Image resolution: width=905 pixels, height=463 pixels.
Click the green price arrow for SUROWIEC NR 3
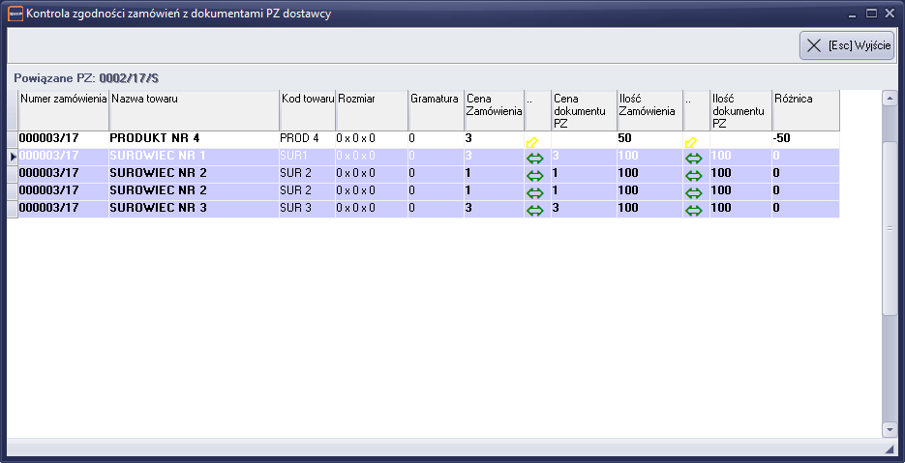click(x=534, y=210)
